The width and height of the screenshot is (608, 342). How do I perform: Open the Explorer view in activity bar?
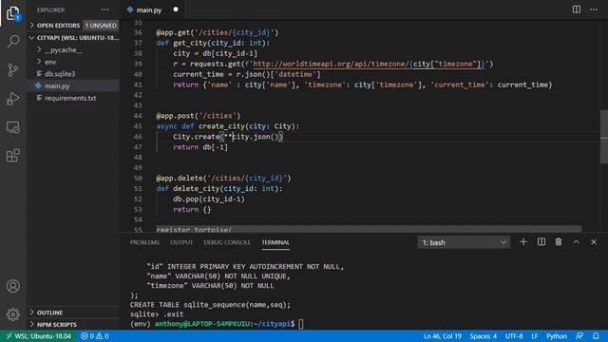[x=12, y=12]
